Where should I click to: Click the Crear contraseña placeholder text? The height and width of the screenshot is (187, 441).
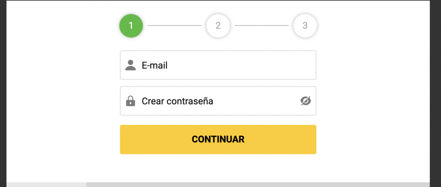point(177,101)
